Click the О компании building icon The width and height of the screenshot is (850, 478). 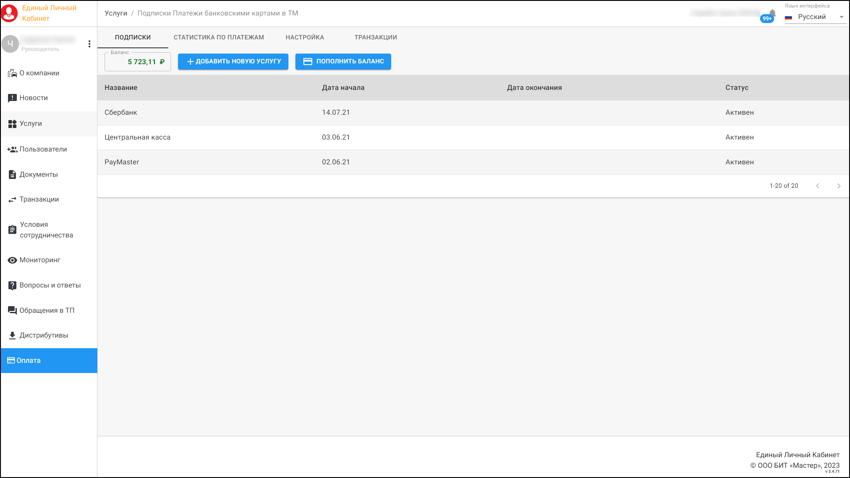click(x=12, y=73)
